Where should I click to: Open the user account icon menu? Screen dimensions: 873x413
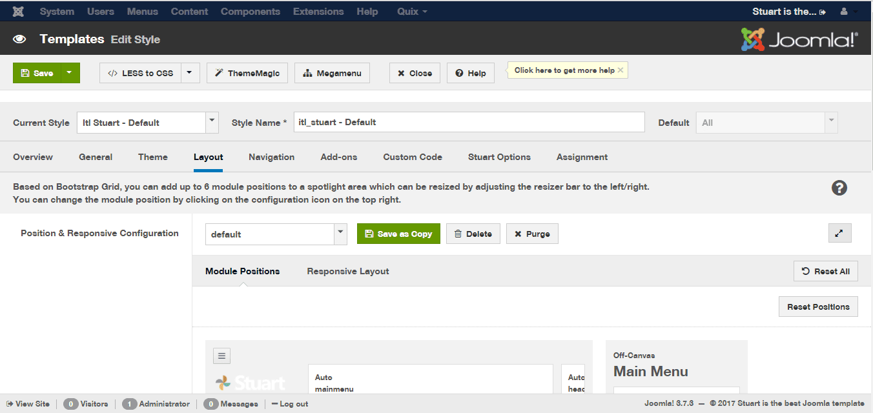click(x=843, y=12)
